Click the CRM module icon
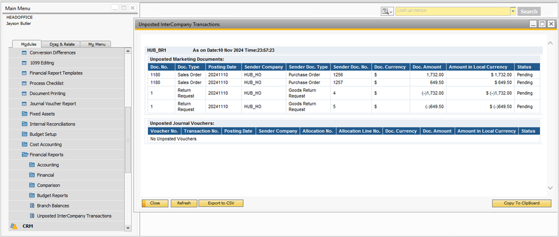 [x=14, y=226]
